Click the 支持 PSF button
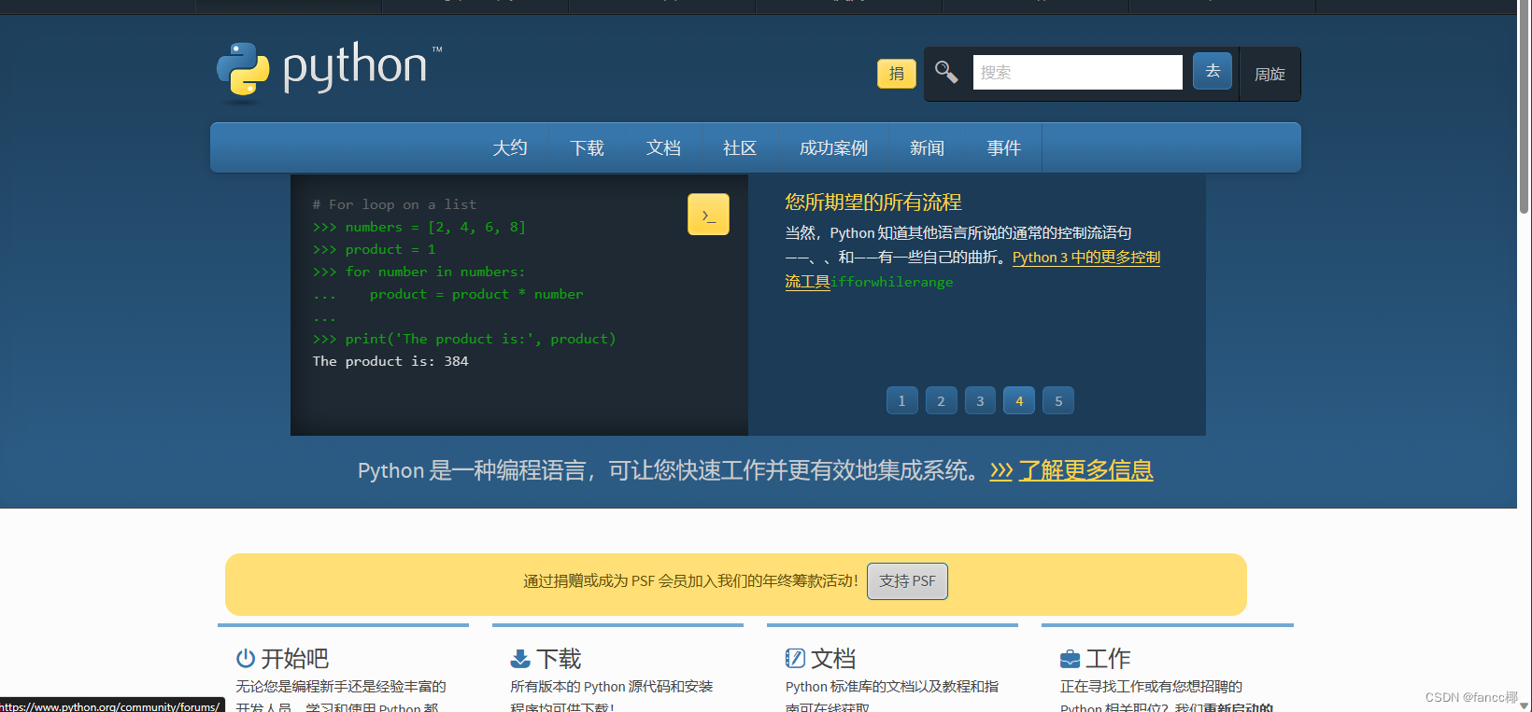 pyautogui.click(x=907, y=580)
